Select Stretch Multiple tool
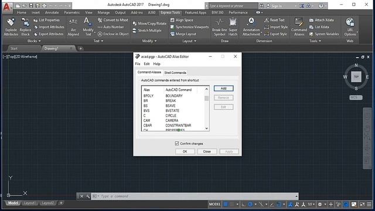This screenshot has height=211, width=375. pyautogui.click(x=147, y=30)
